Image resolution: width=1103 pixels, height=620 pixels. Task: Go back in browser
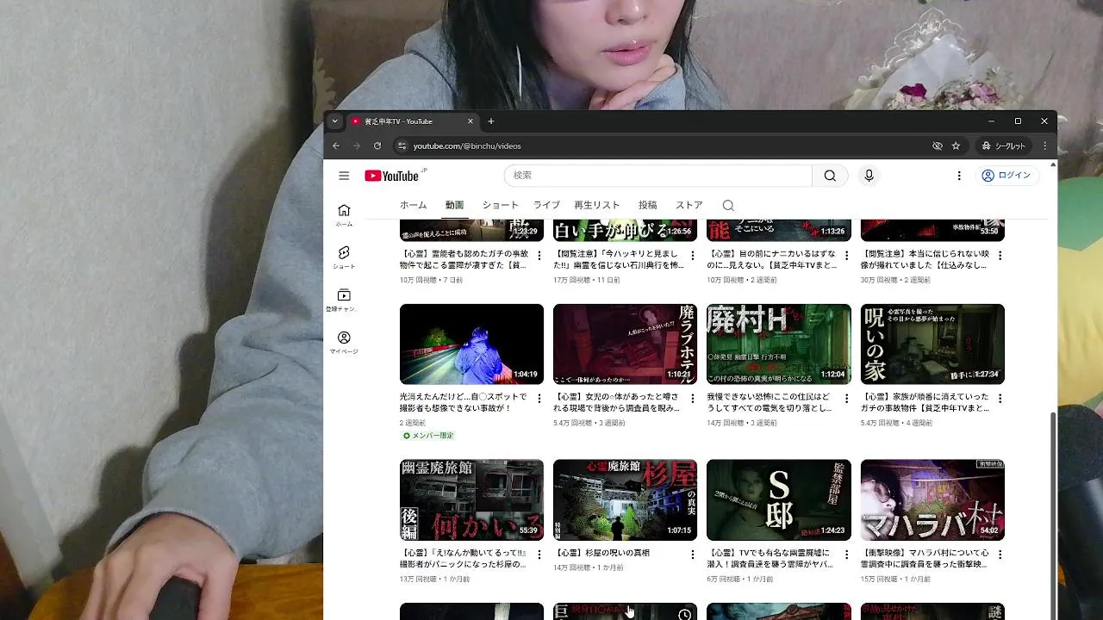pos(336,146)
